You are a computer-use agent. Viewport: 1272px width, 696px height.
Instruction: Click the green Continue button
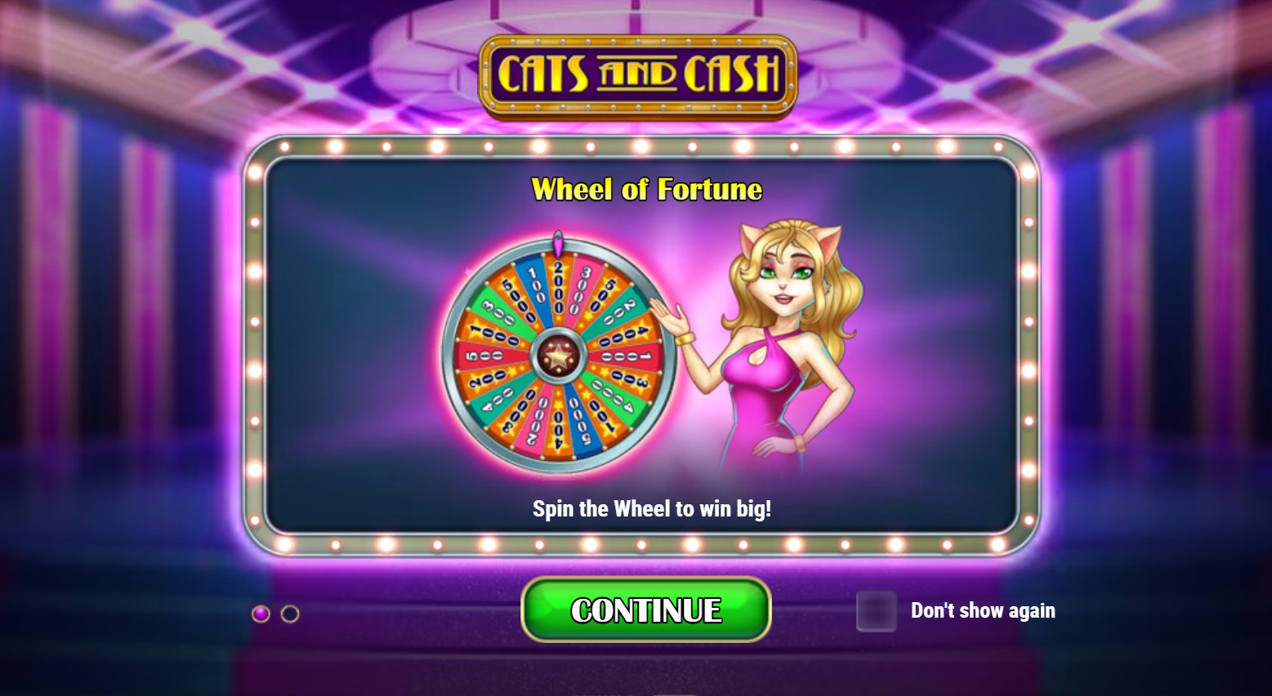tap(646, 610)
